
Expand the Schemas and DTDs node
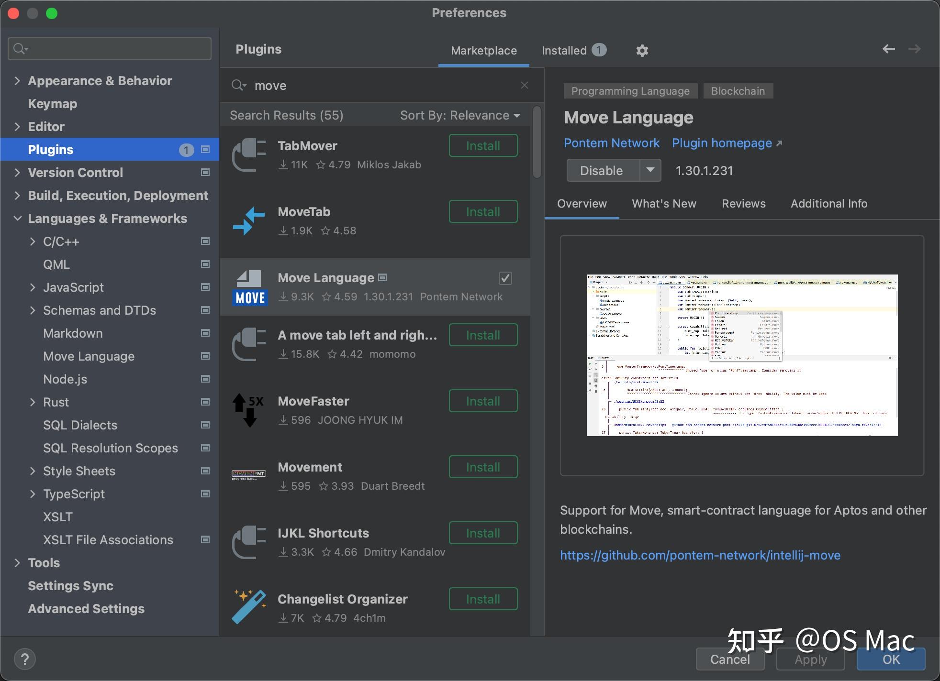tap(33, 310)
